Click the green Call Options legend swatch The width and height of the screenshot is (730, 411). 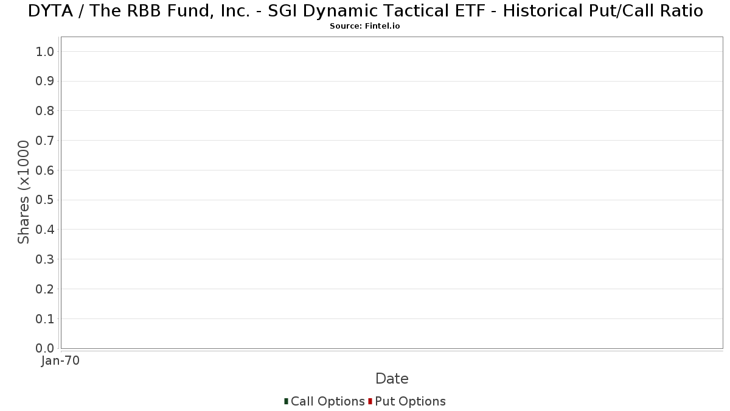point(286,401)
